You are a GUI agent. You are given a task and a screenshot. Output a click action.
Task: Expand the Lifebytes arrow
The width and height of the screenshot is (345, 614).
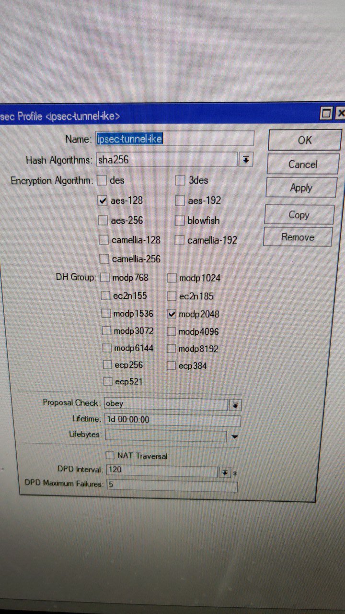pyautogui.click(x=235, y=437)
